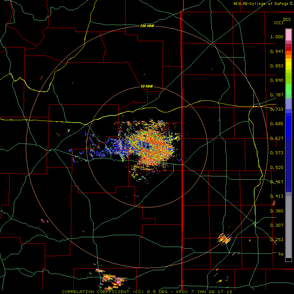Click the bright green color bar segment

[x=288, y=89]
